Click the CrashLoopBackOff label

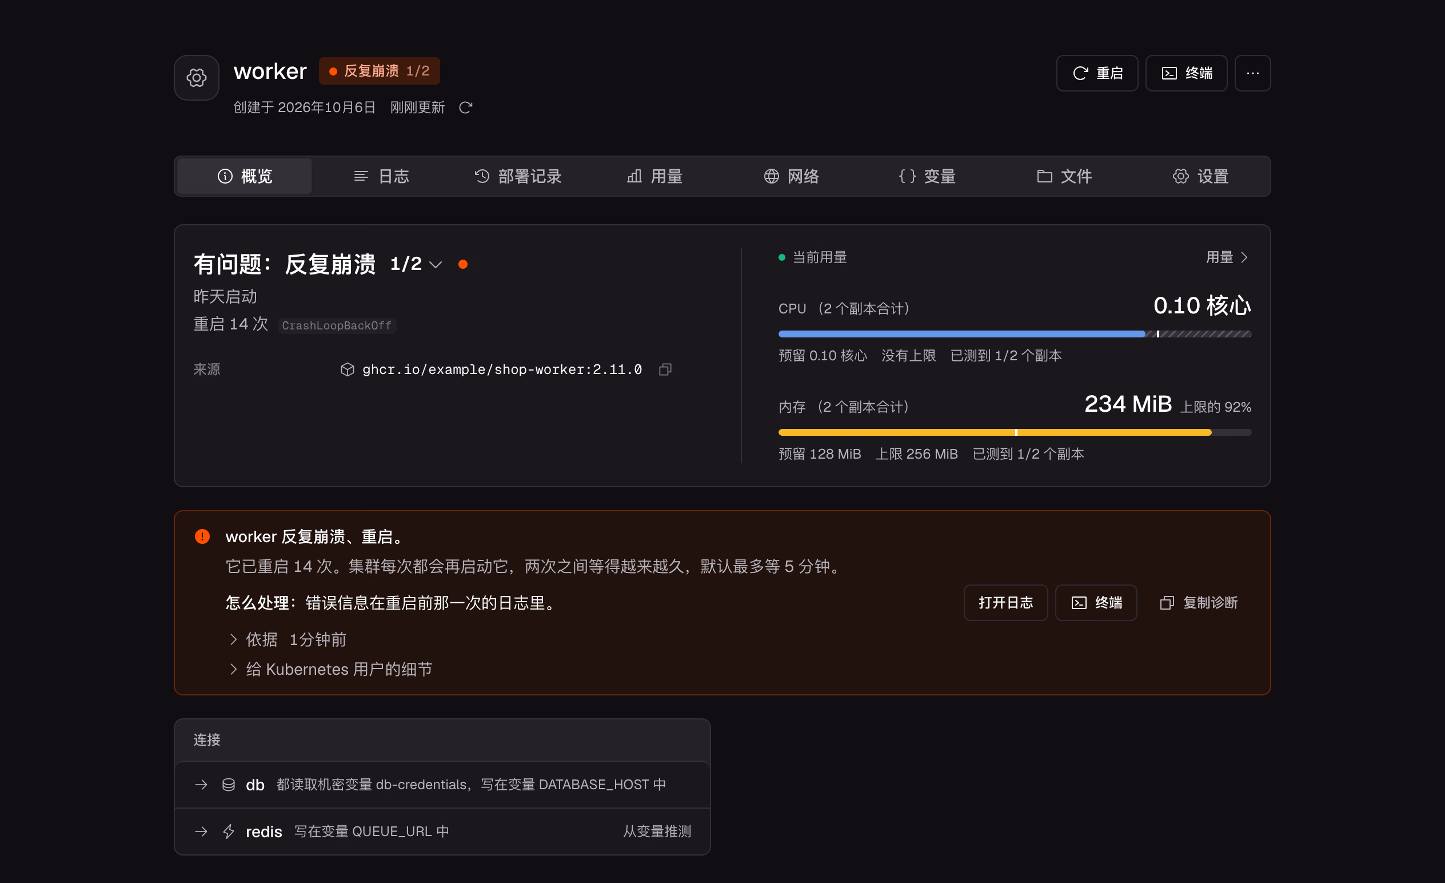point(337,326)
